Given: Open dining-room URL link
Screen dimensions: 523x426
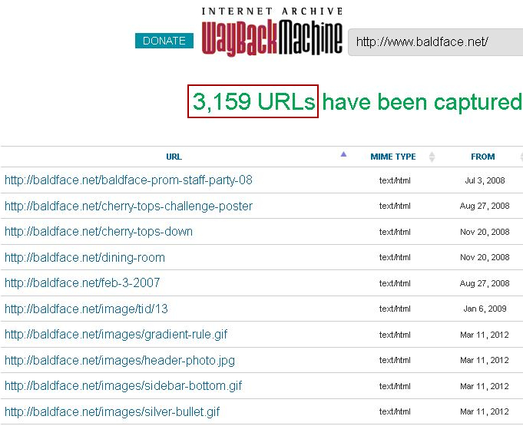Looking at the screenshot, I should (x=84, y=257).
